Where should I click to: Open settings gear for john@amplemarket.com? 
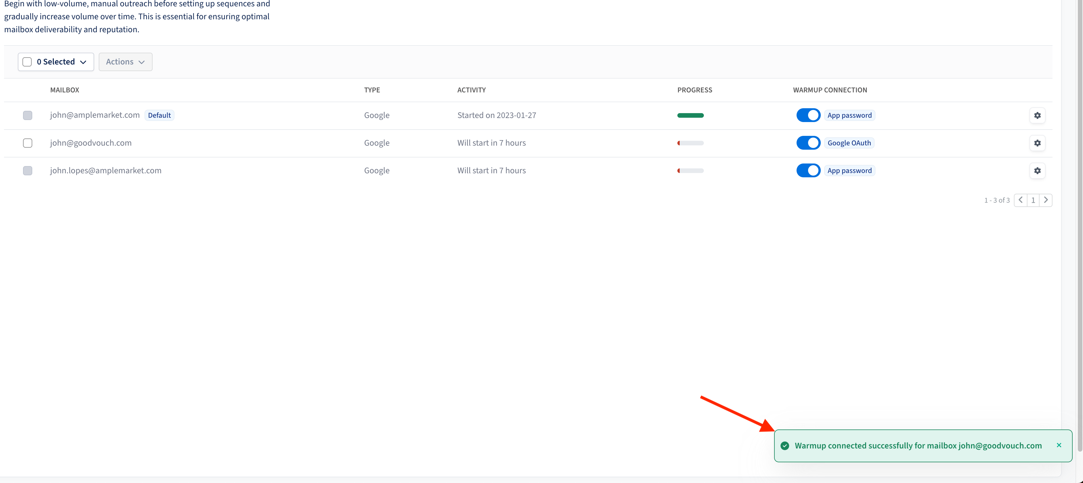pyautogui.click(x=1037, y=115)
